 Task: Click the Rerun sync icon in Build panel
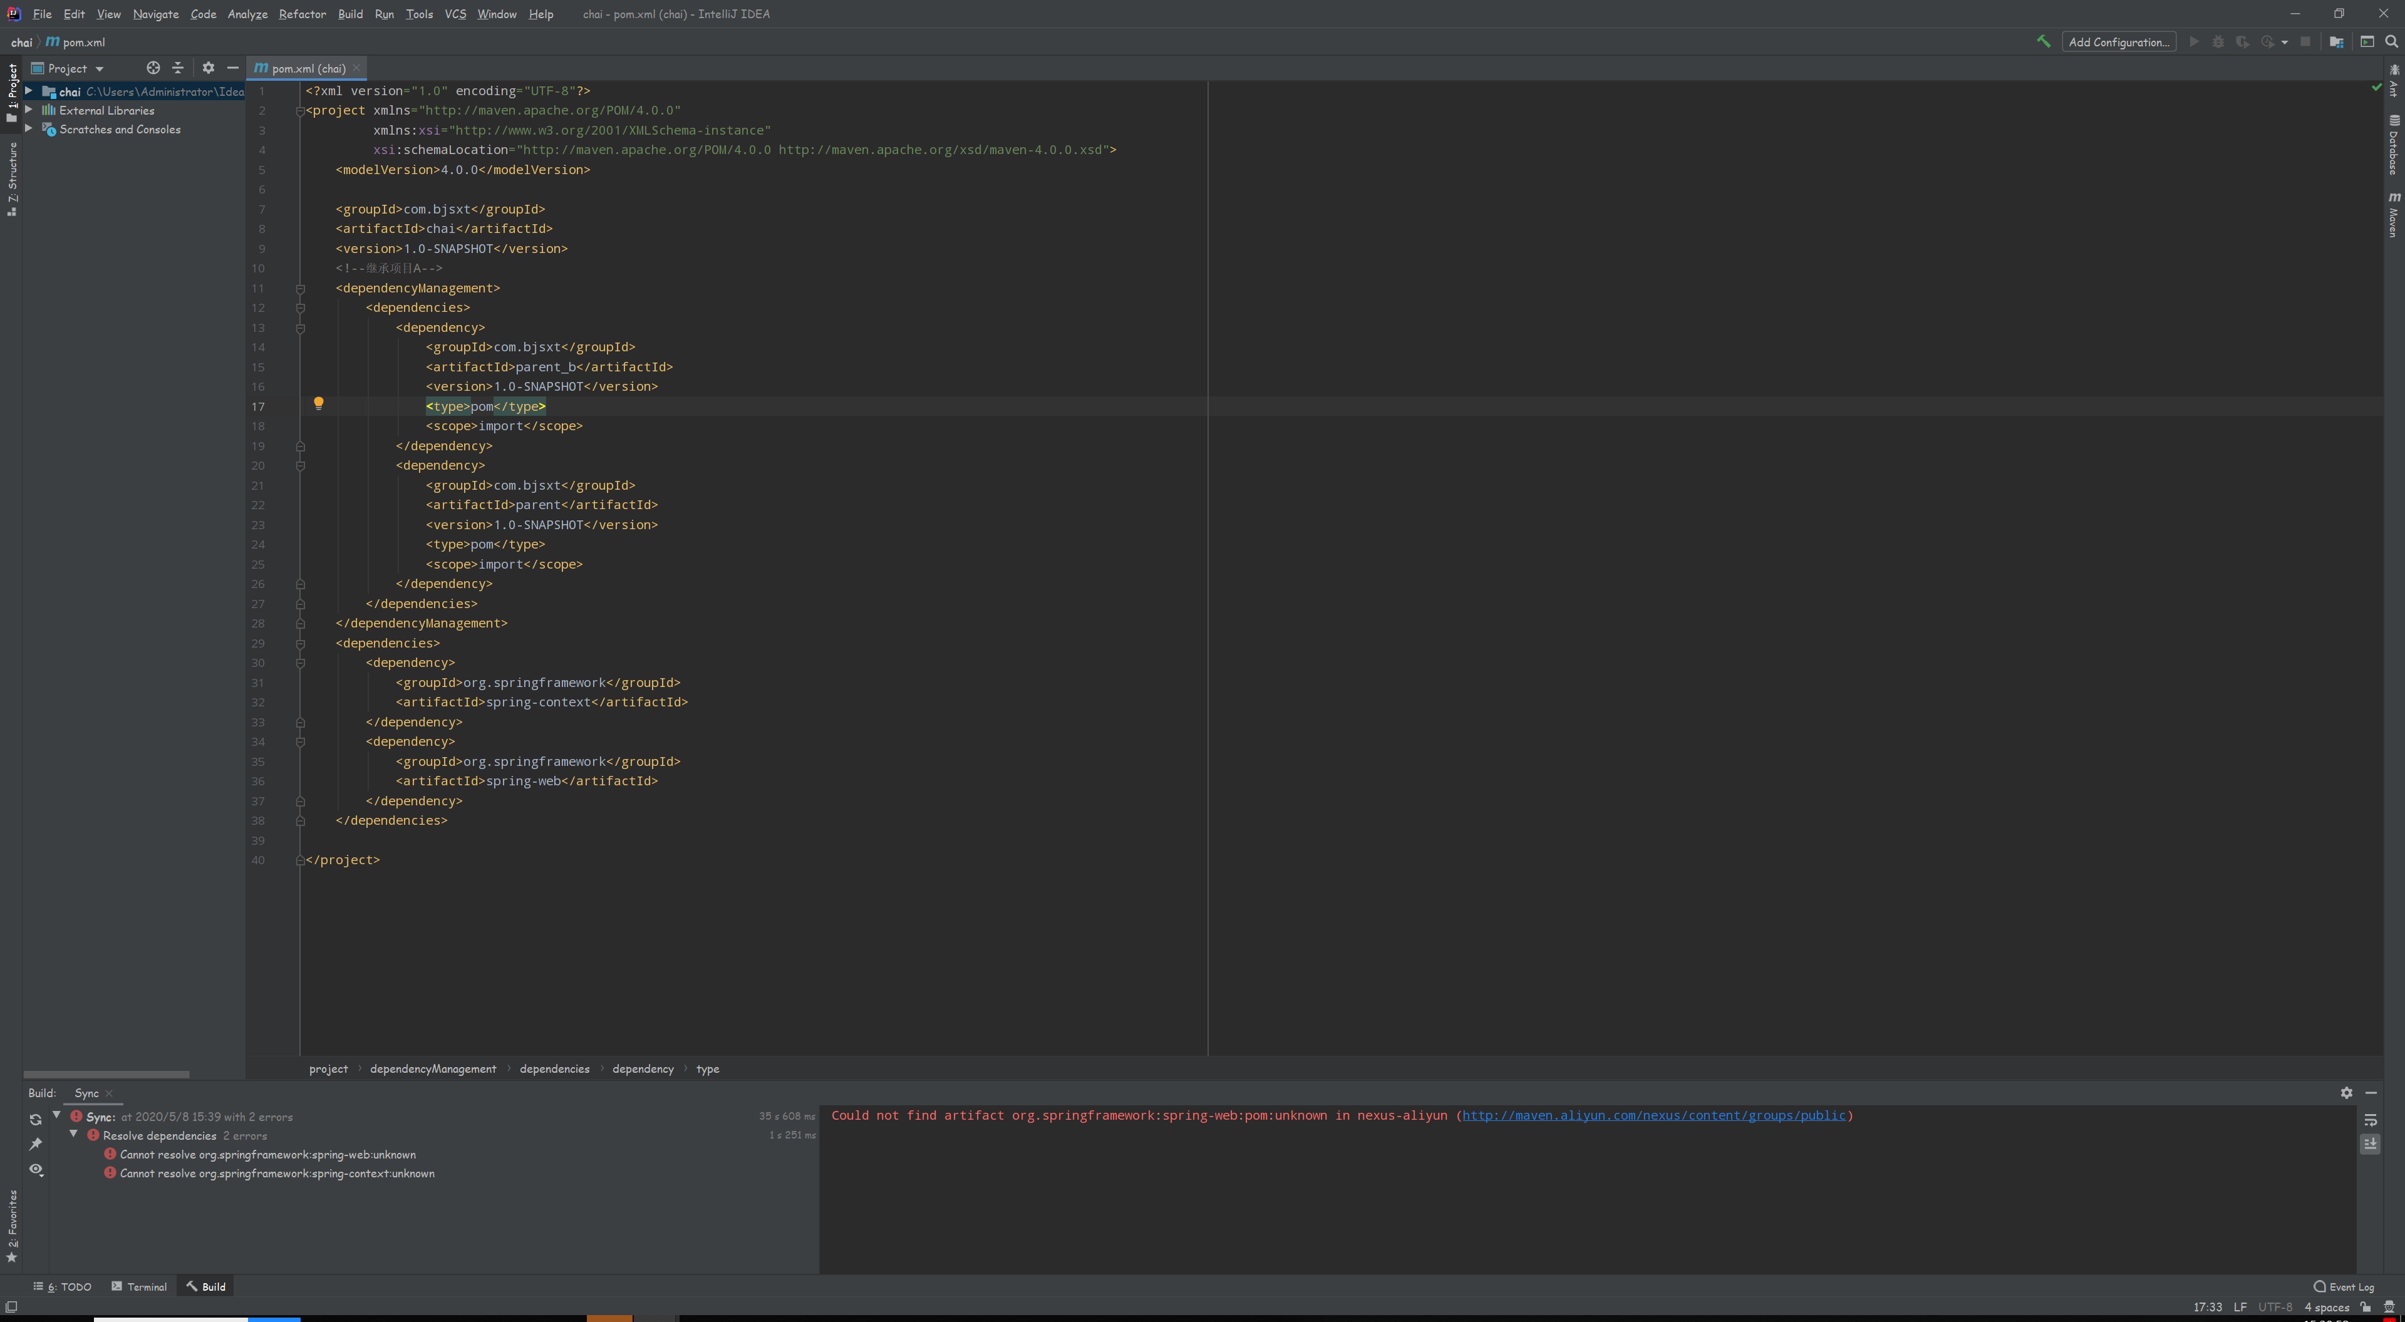point(36,1119)
